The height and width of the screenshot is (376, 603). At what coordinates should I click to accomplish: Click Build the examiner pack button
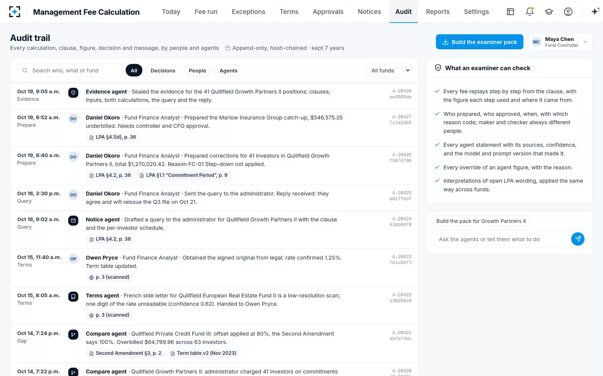(x=479, y=42)
